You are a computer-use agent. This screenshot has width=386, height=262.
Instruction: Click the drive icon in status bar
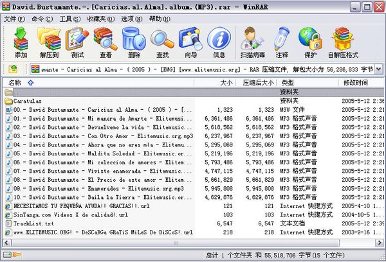tap(7, 255)
